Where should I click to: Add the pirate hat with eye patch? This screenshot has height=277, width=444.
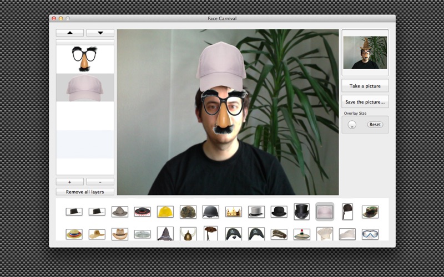coord(234,234)
